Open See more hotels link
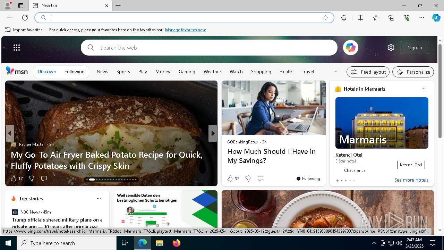The image size is (444, 250). tap(411, 180)
